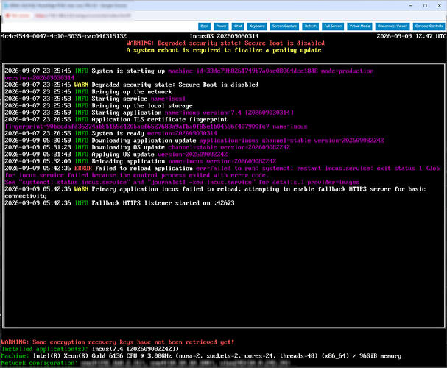447x368 pixels.
Task: Open Console Controls button
Action: 429,26
